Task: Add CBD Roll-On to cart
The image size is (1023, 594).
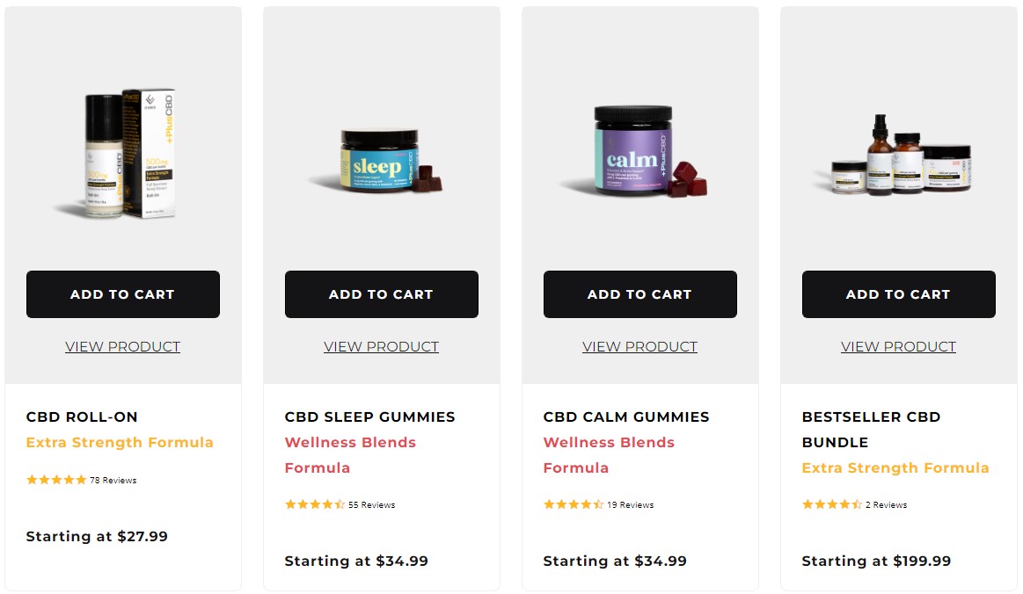Action: [x=122, y=294]
